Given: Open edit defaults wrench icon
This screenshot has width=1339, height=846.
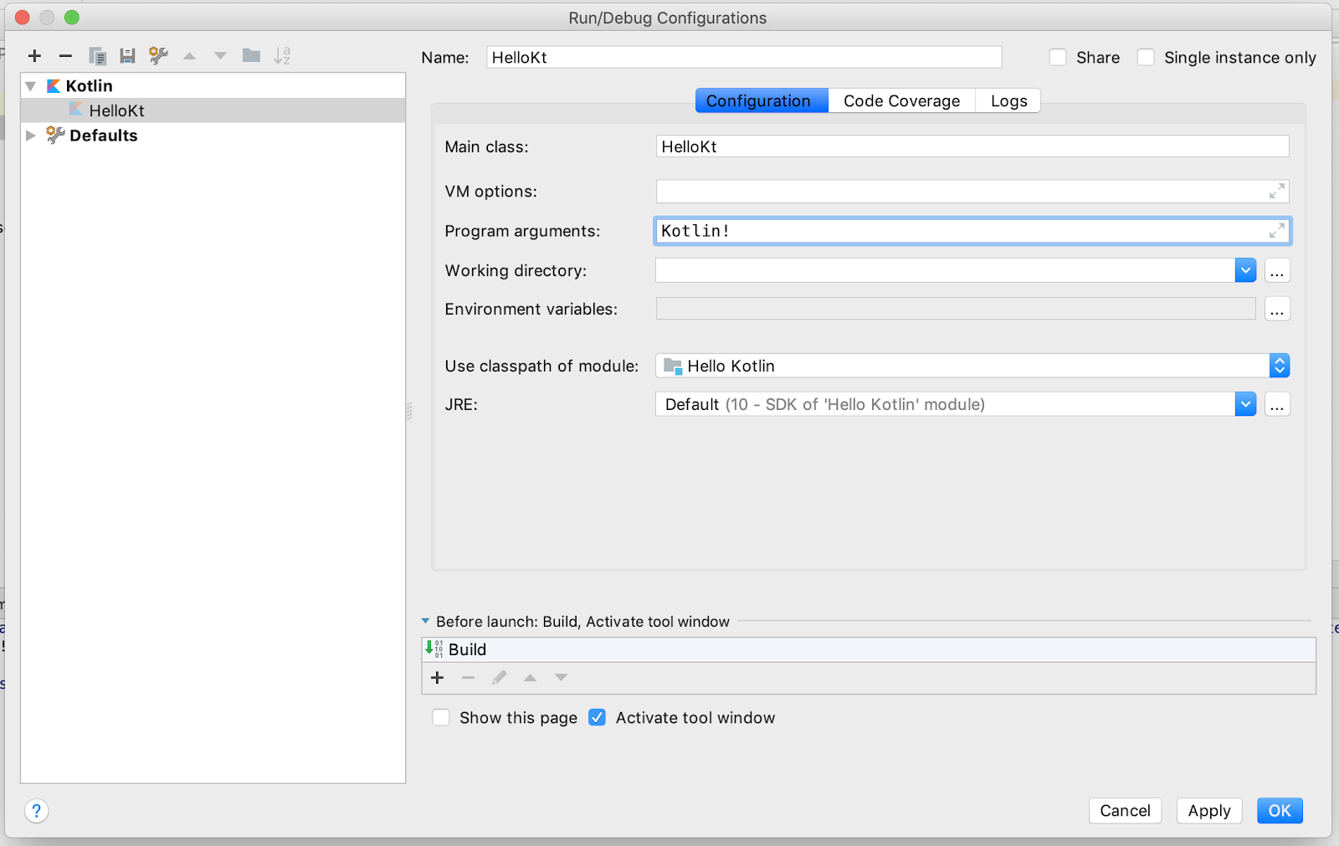Looking at the screenshot, I should pyautogui.click(x=158, y=56).
